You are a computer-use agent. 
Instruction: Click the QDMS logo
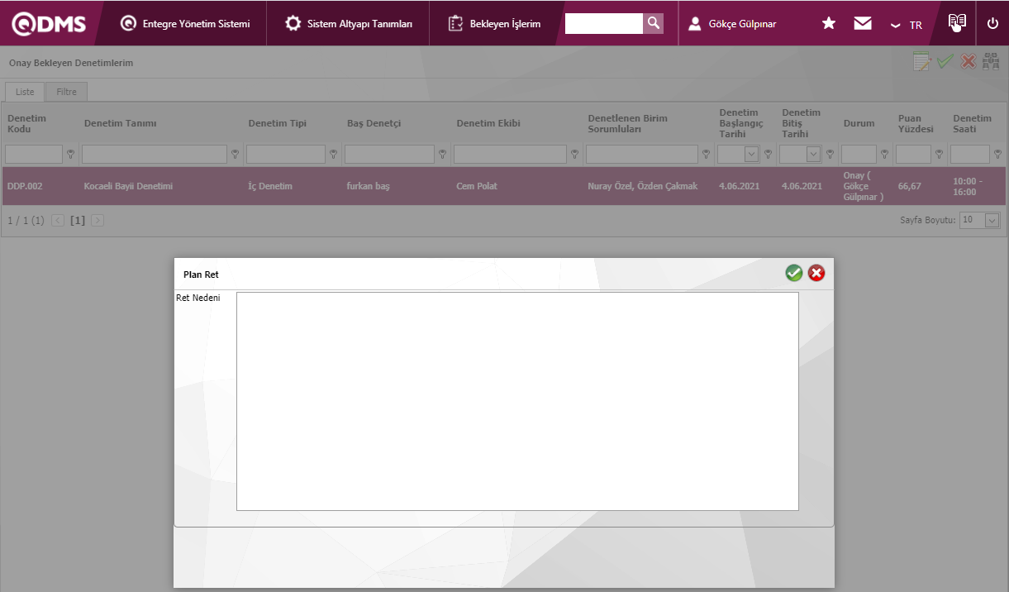click(x=50, y=23)
